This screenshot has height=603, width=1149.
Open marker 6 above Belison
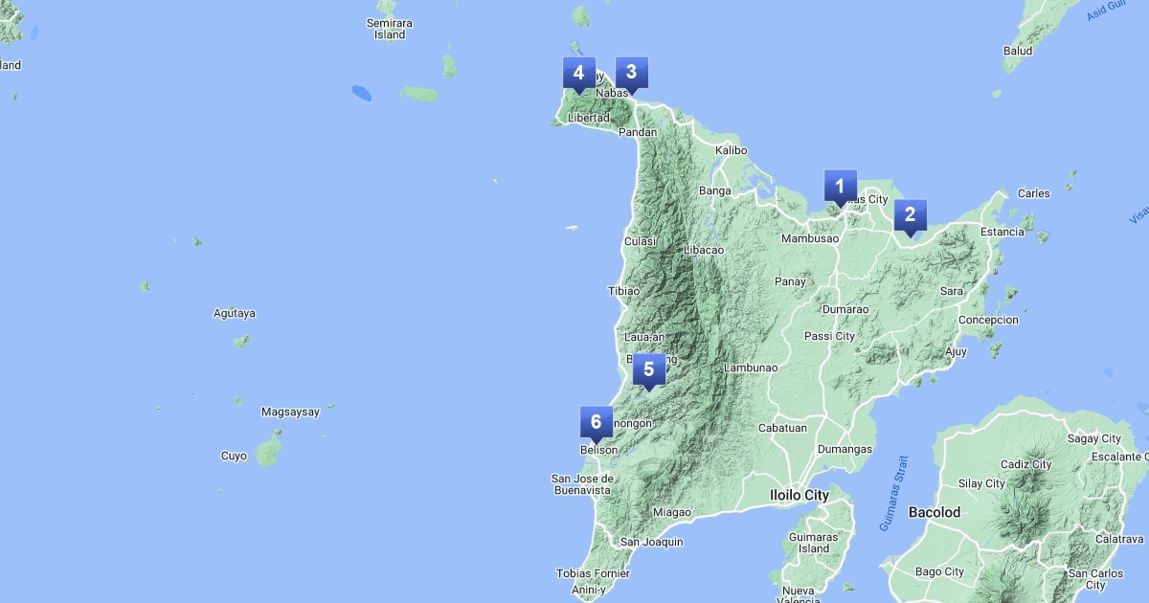596,422
